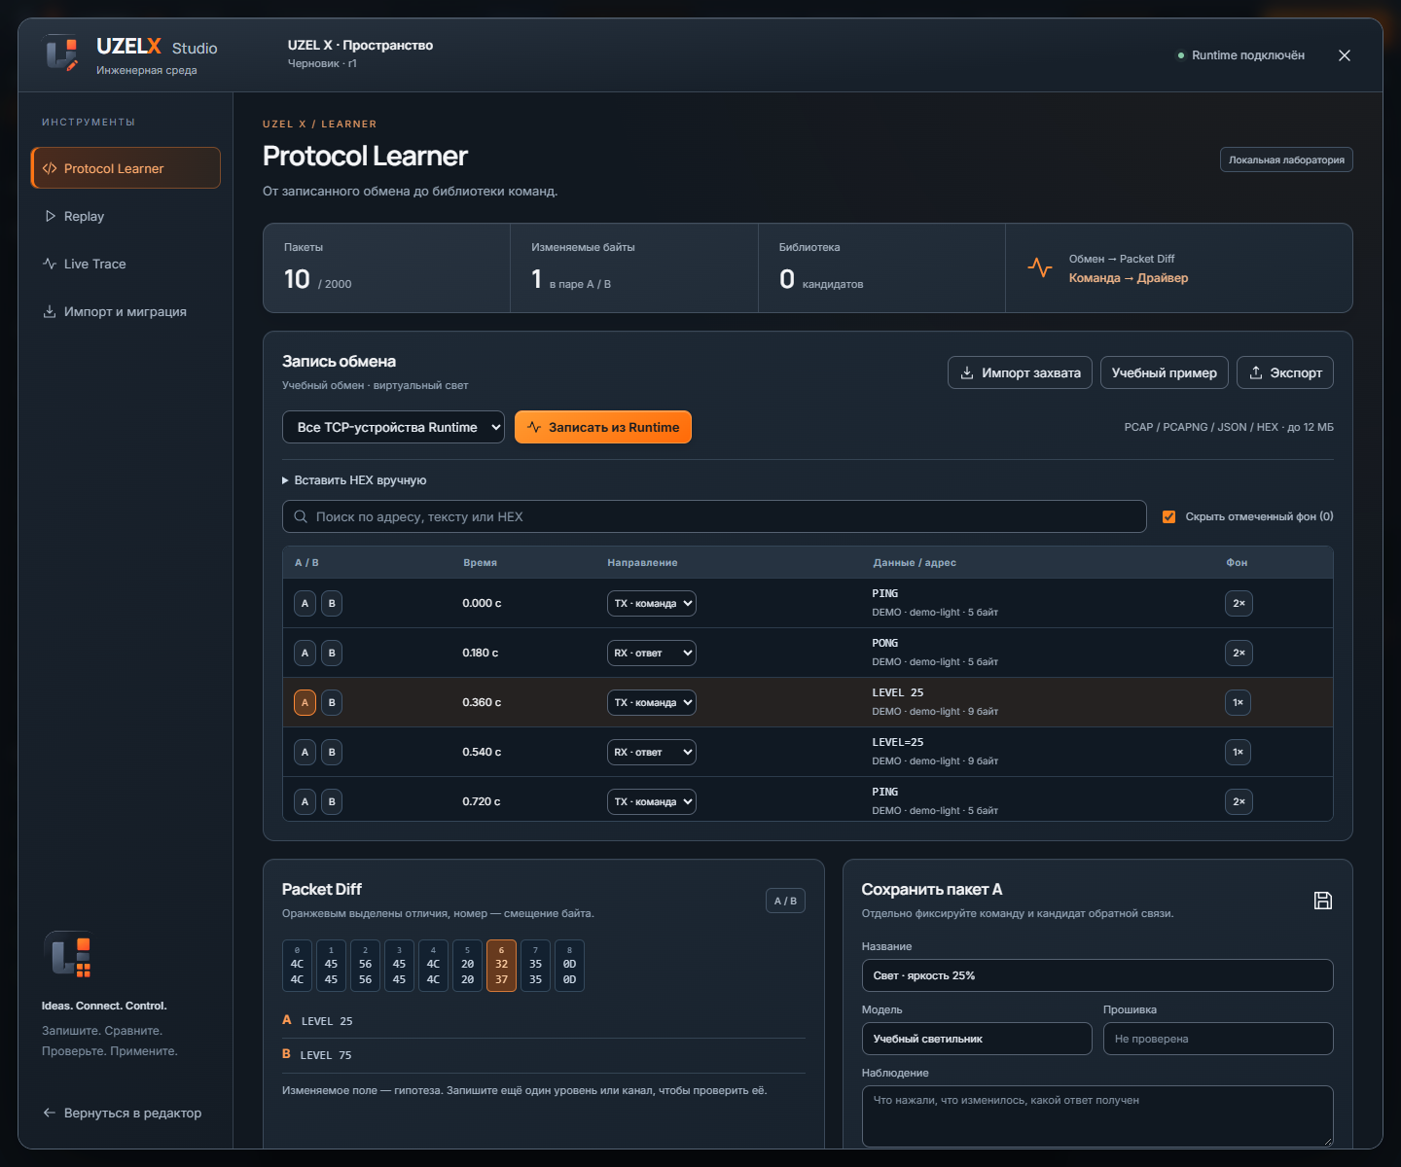This screenshot has width=1401, height=1167.
Task: Open Protocol Learner in the sidebar
Action: (x=126, y=168)
